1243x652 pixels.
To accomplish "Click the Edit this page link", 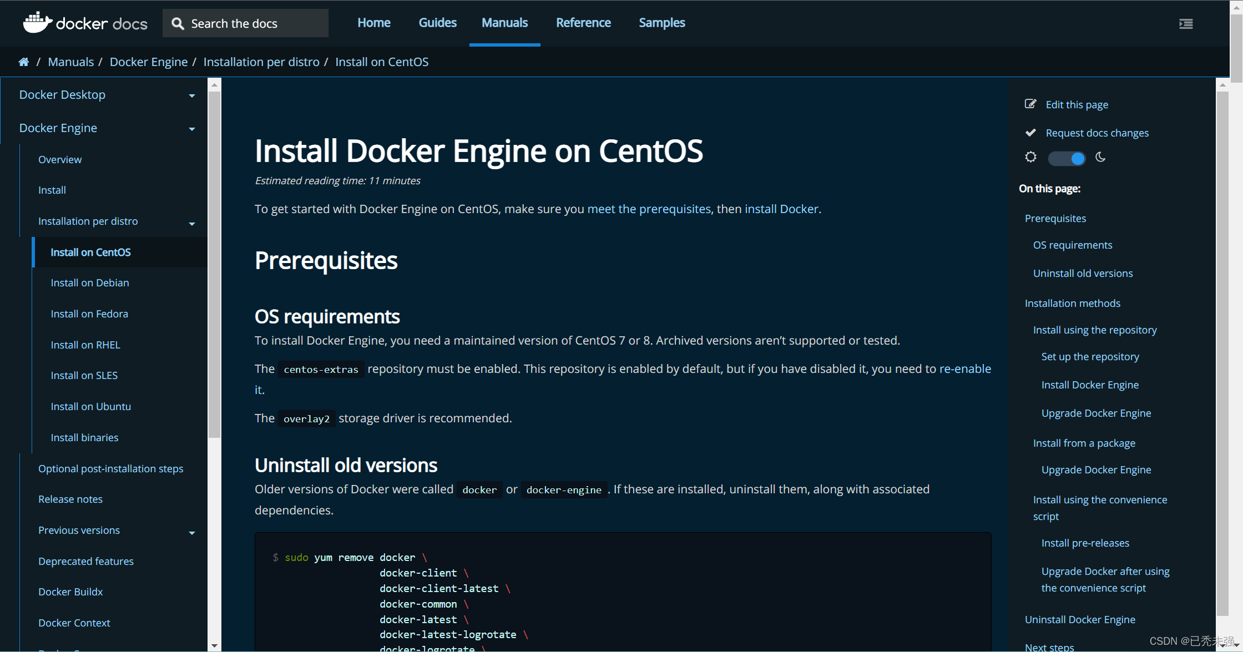I will 1077,104.
